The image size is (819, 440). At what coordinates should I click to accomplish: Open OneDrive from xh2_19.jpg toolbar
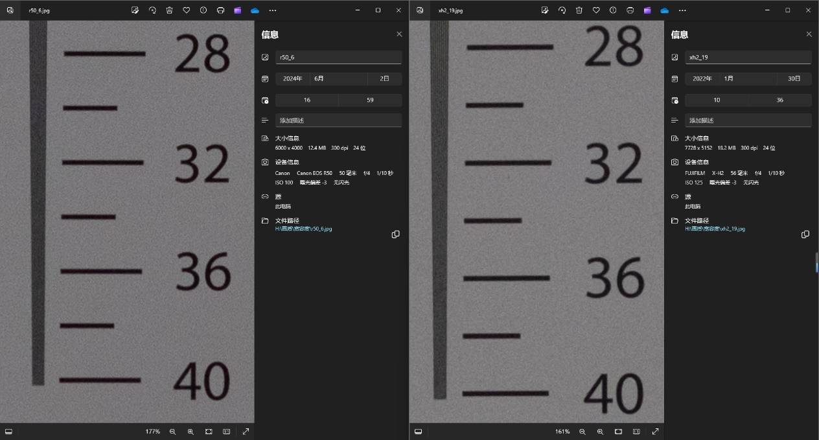(x=664, y=10)
